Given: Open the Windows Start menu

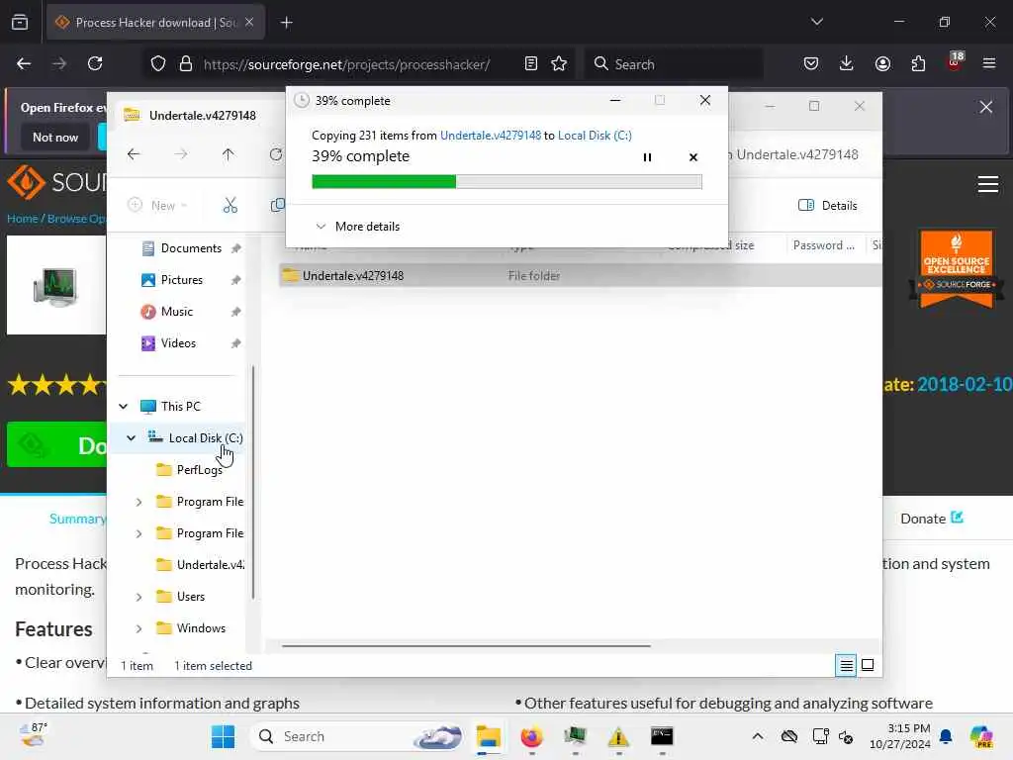Looking at the screenshot, I should click(224, 736).
